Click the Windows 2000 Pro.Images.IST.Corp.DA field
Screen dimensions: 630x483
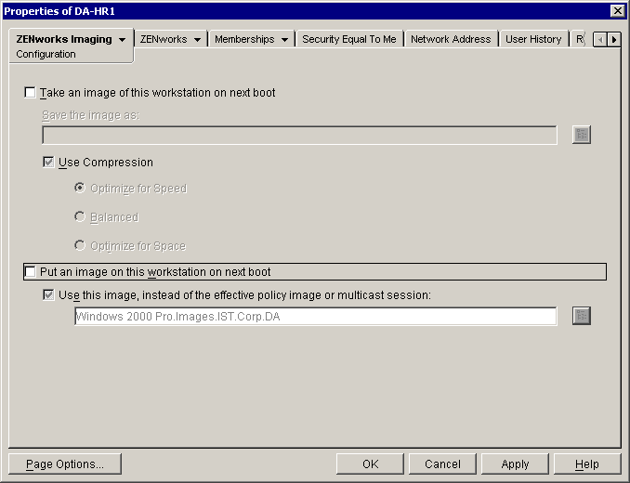click(315, 317)
